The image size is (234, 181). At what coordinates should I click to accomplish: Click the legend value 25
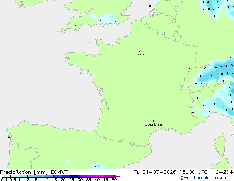pyautogui.click(x=72, y=180)
